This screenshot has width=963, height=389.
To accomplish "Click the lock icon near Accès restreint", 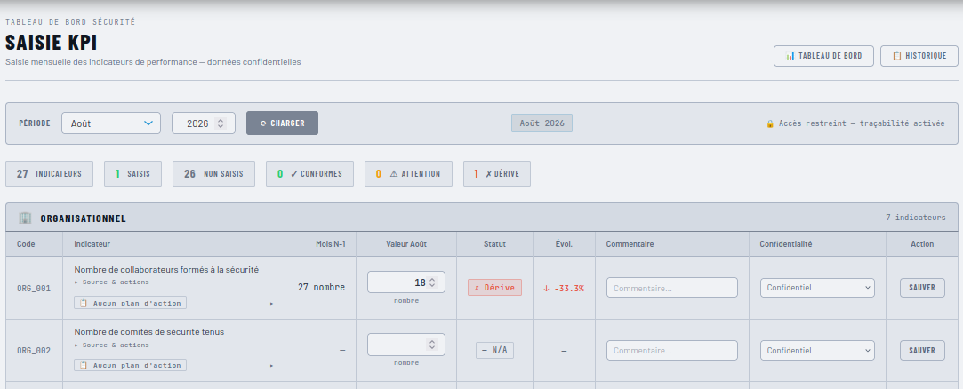I will click(x=770, y=123).
